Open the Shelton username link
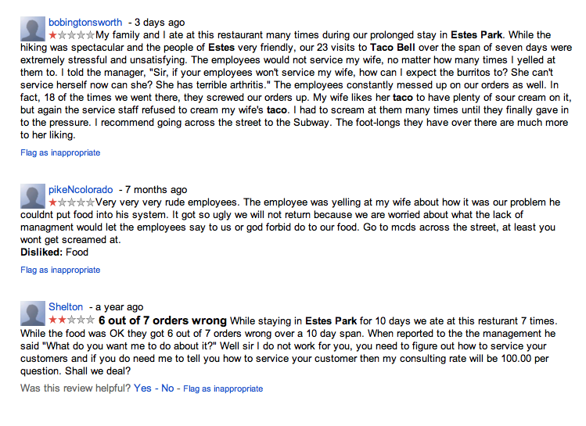Screen dimensions: 586x426 66,307
